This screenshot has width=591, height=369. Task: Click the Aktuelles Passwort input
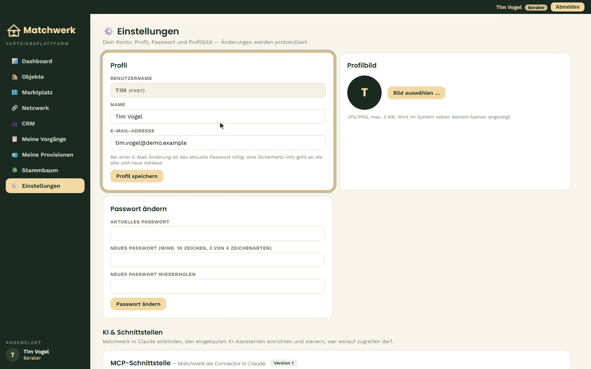(x=218, y=234)
